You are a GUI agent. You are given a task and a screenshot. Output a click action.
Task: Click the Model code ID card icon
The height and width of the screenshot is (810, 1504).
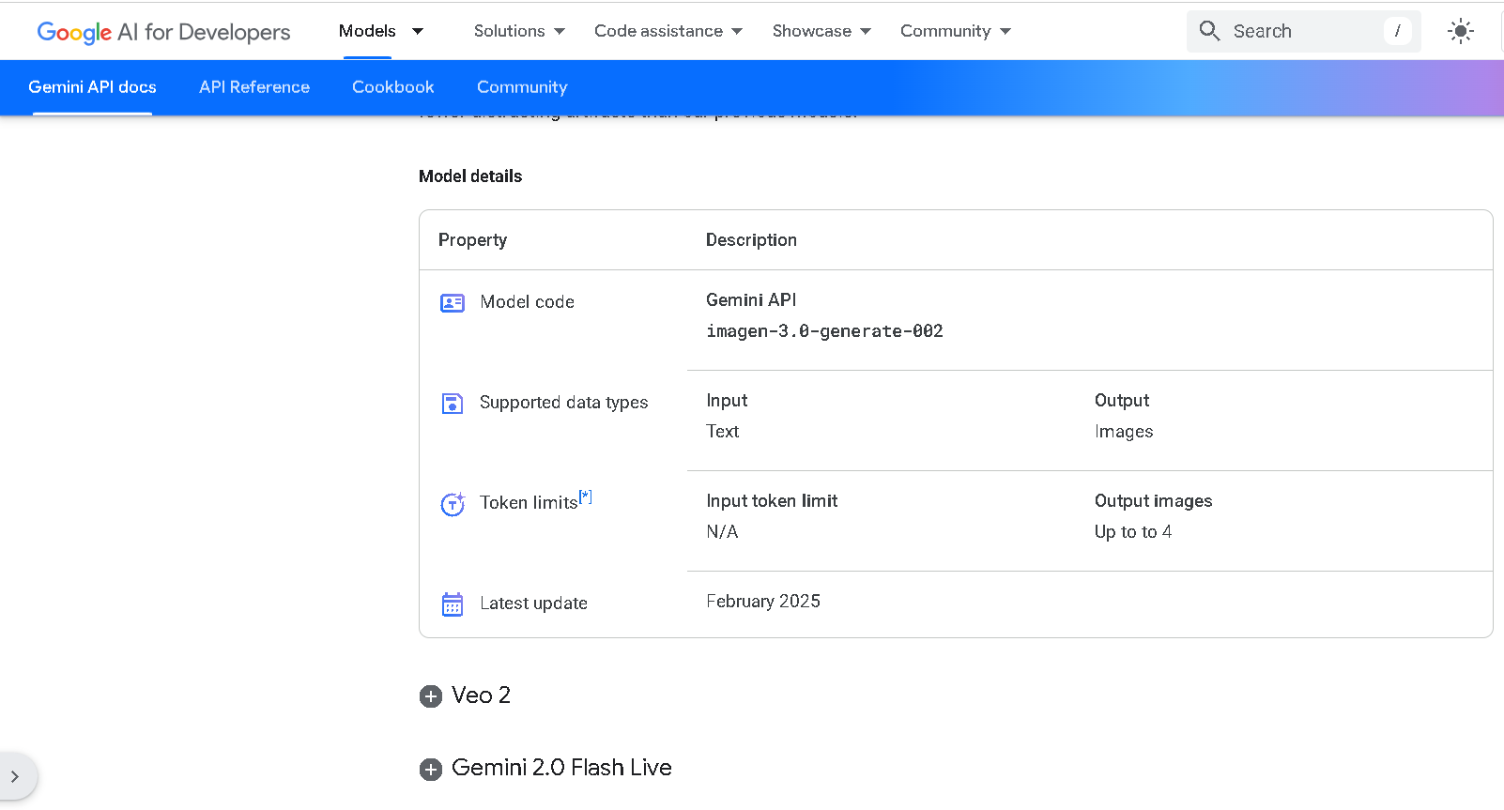pos(453,303)
